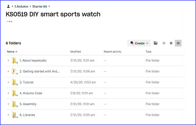Viewport: 196px width, 125px height.
Task: Expand the 5. Assembly folder arrow
Action: (x=8, y=104)
